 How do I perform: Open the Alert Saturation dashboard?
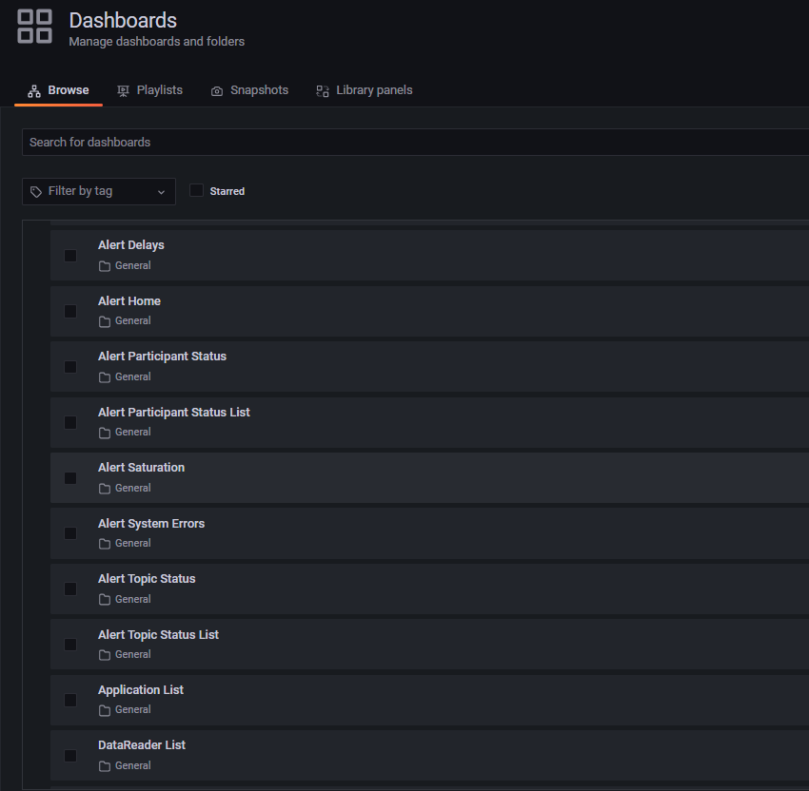[x=141, y=467]
